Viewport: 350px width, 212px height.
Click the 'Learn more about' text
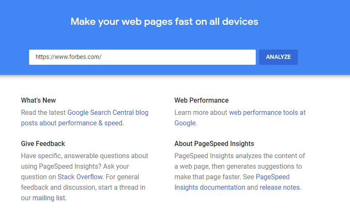point(201,113)
